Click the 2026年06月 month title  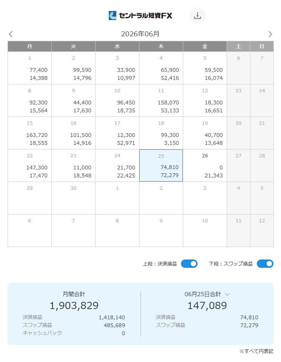point(140,34)
